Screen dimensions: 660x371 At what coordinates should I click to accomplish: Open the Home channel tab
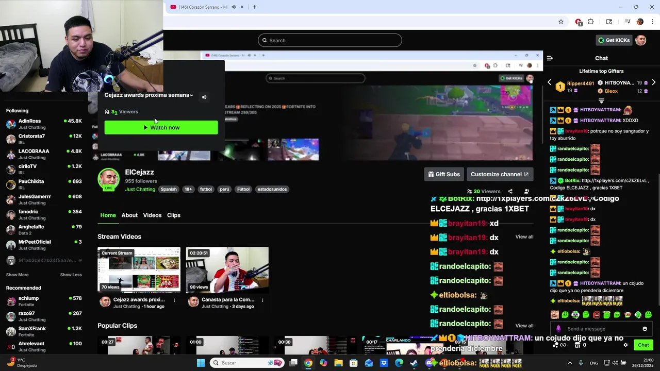click(108, 215)
